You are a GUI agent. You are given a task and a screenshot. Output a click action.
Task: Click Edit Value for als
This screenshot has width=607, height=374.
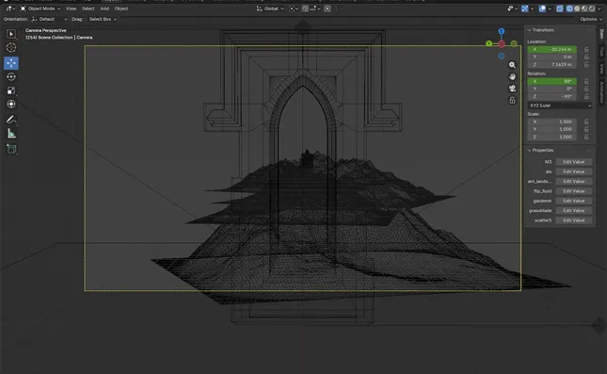(x=574, y=171)
